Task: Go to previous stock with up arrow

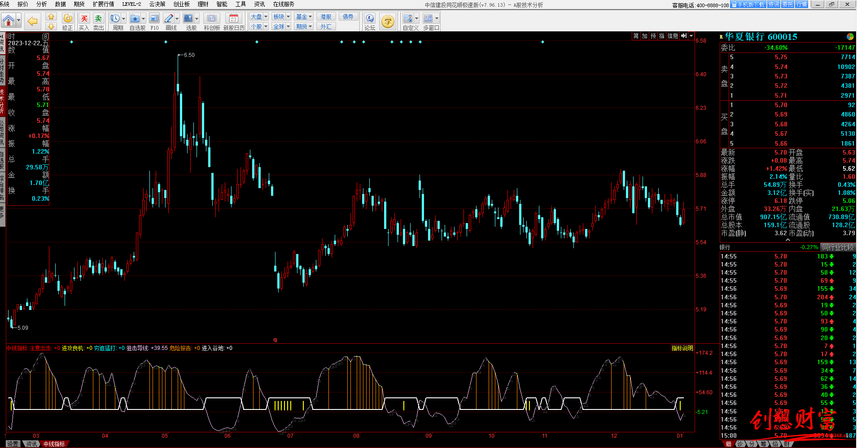Action: click(51, 17)
